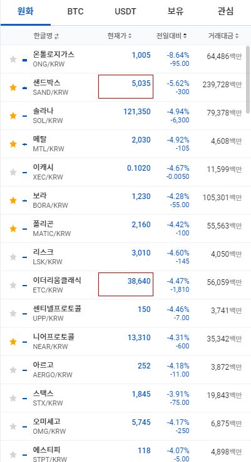
Task: Toggle the star for SOL/KRW
Action: pos(13,115)
